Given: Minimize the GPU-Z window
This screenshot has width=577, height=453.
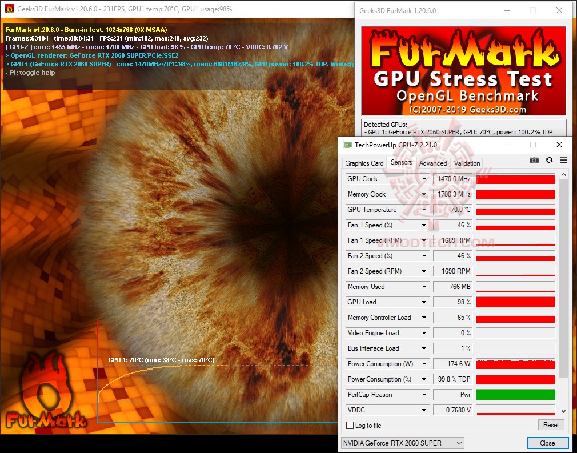Looking at the screenshot, I should click(x=507, y=145).
